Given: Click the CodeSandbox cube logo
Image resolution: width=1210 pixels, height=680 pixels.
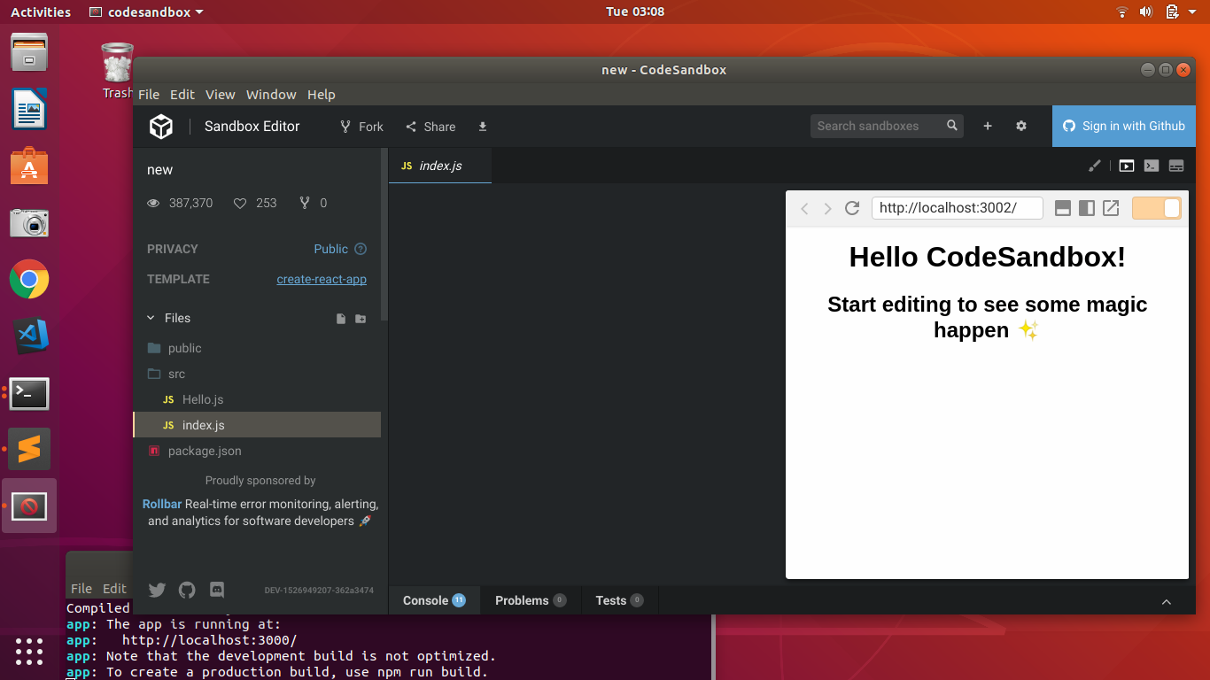Looking at the screenshot, I should [x=161, y=127].
